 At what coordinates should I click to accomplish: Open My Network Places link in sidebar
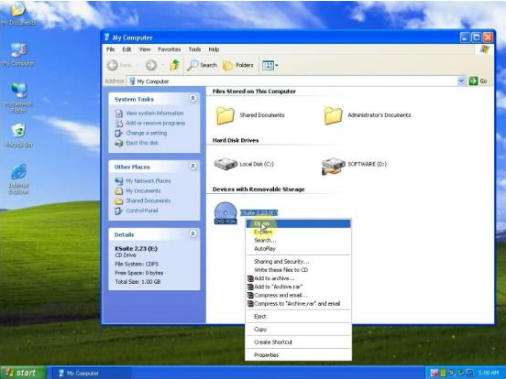(148, 180)
